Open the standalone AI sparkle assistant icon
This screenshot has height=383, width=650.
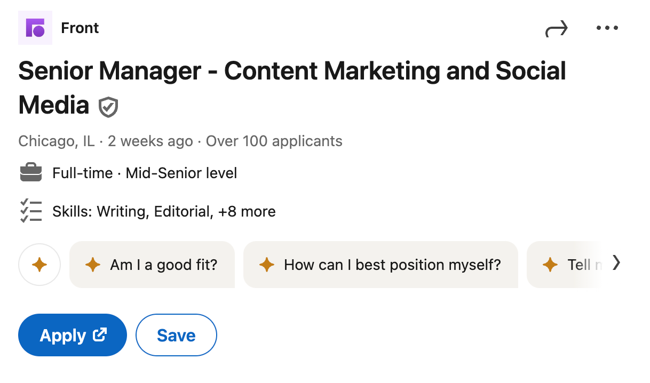point(39,264)
